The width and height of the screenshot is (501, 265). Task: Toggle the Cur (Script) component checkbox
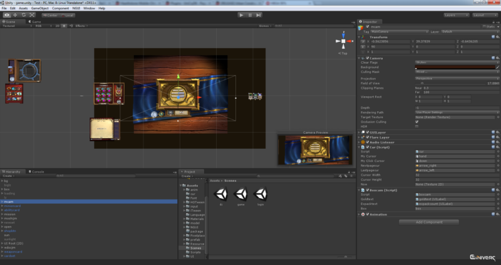coord(368,147)
